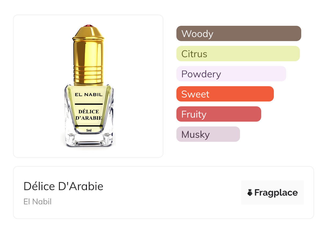This screenshot has width=327, height=232.
Task: Click the red gem atop the bottle cap
Action: point(89,26)
